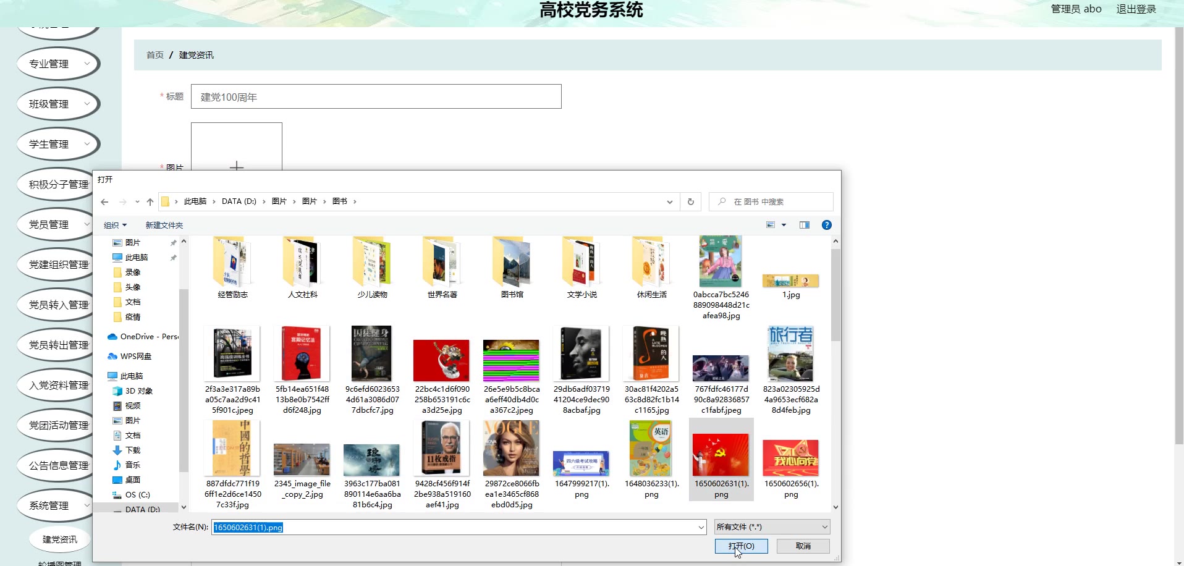This screenshot has width=1184, height=566.
Task: Expand the 专业管理 sidebar menu
Action: (x=59, y=64)
